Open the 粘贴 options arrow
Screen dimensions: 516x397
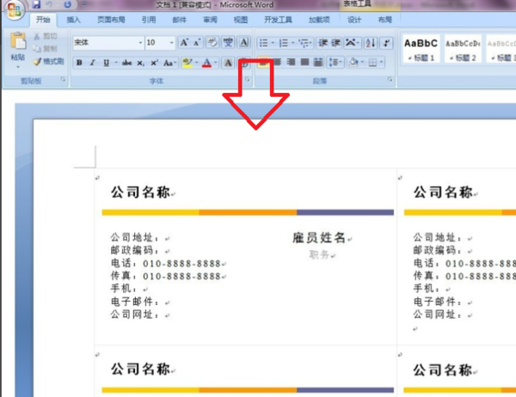(x=18, y=67)
